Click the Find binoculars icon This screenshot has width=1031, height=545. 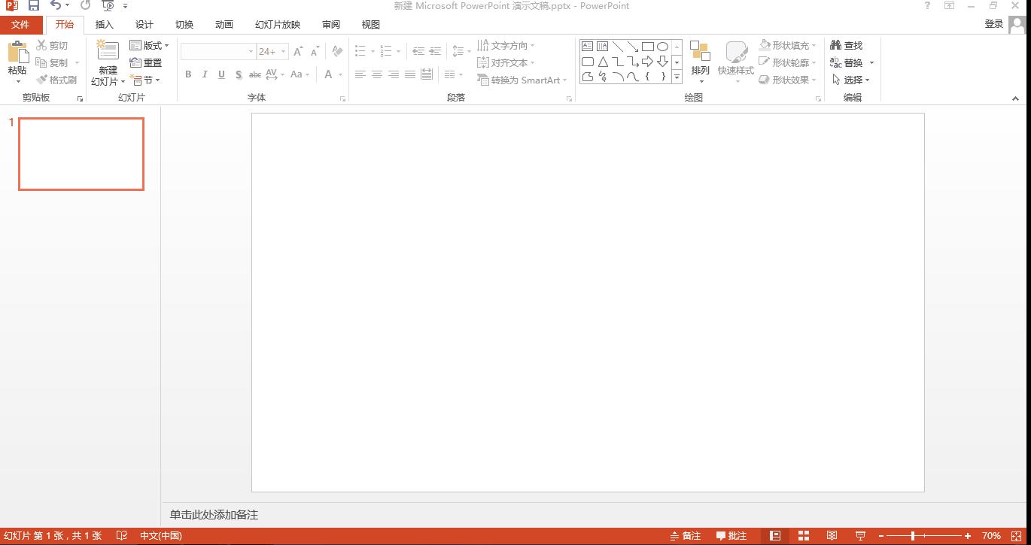(x=836, y=45)
